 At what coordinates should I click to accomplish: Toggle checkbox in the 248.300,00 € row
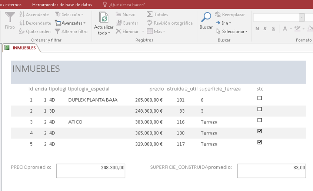(x=260, y=109)
